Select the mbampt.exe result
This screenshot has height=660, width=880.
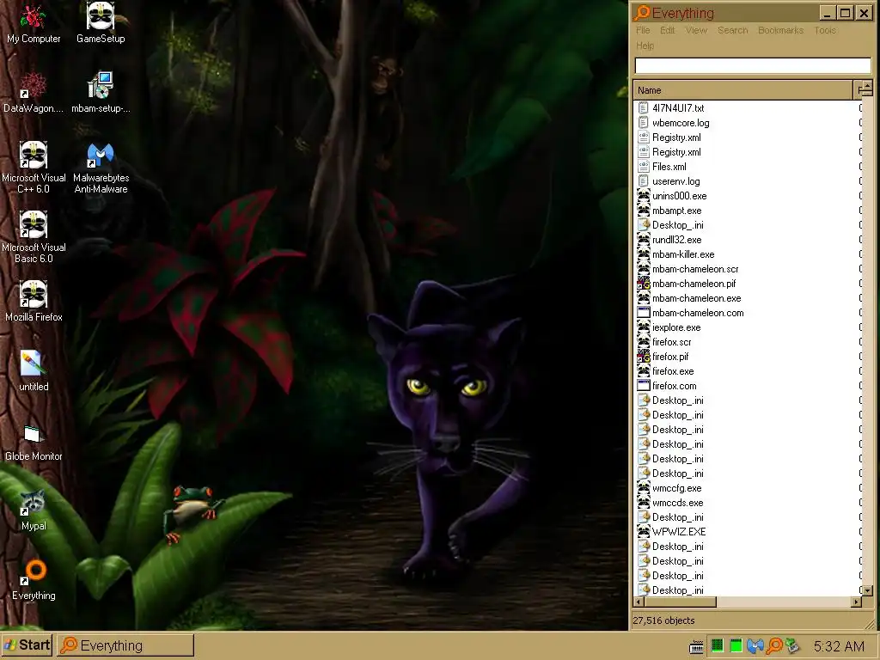click(676, 211)
